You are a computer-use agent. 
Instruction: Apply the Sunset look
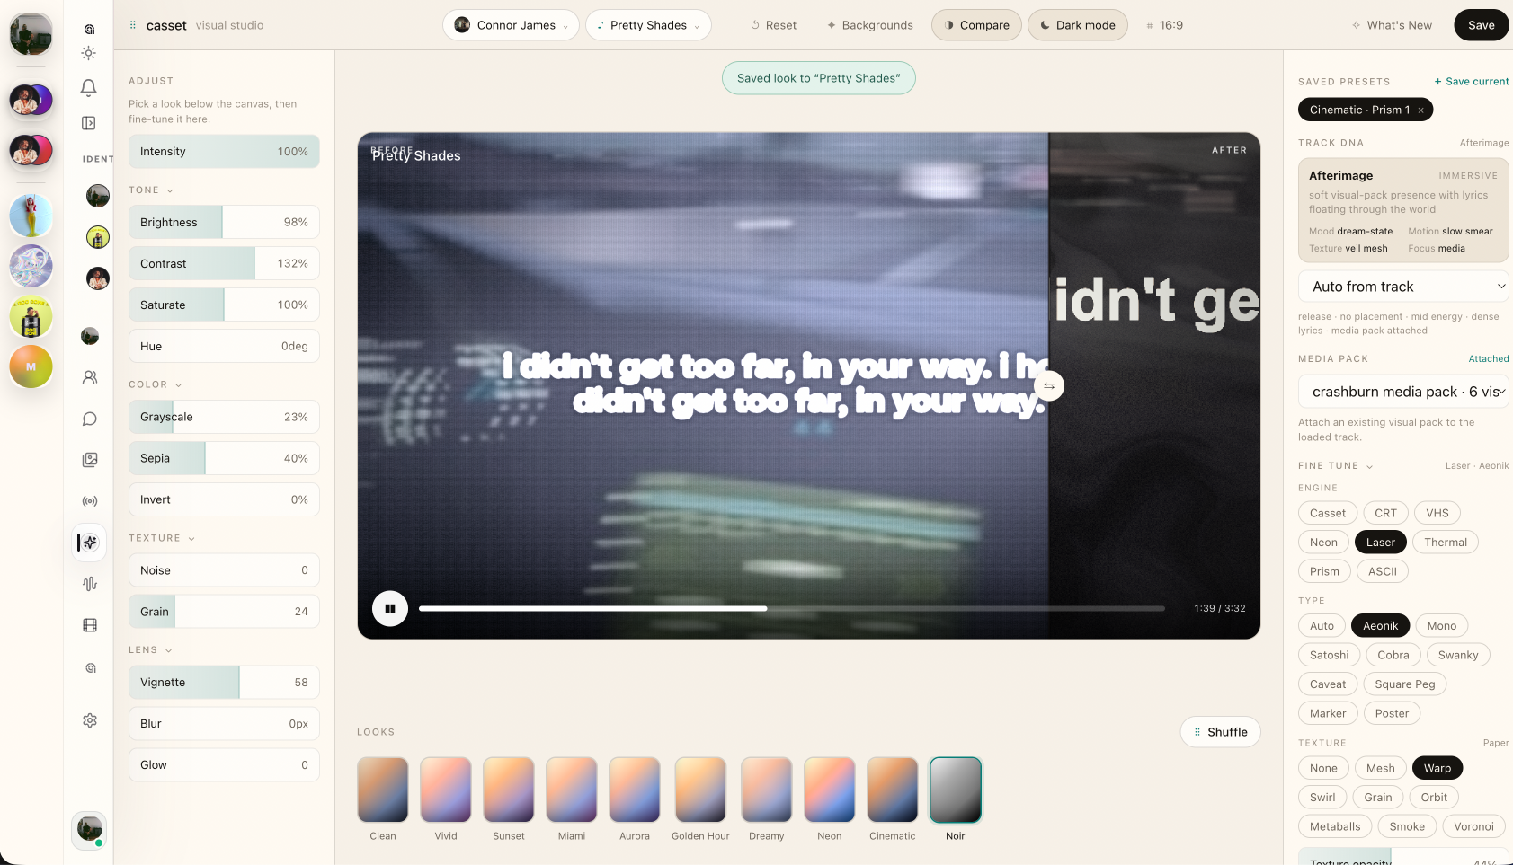coord(509,790)
